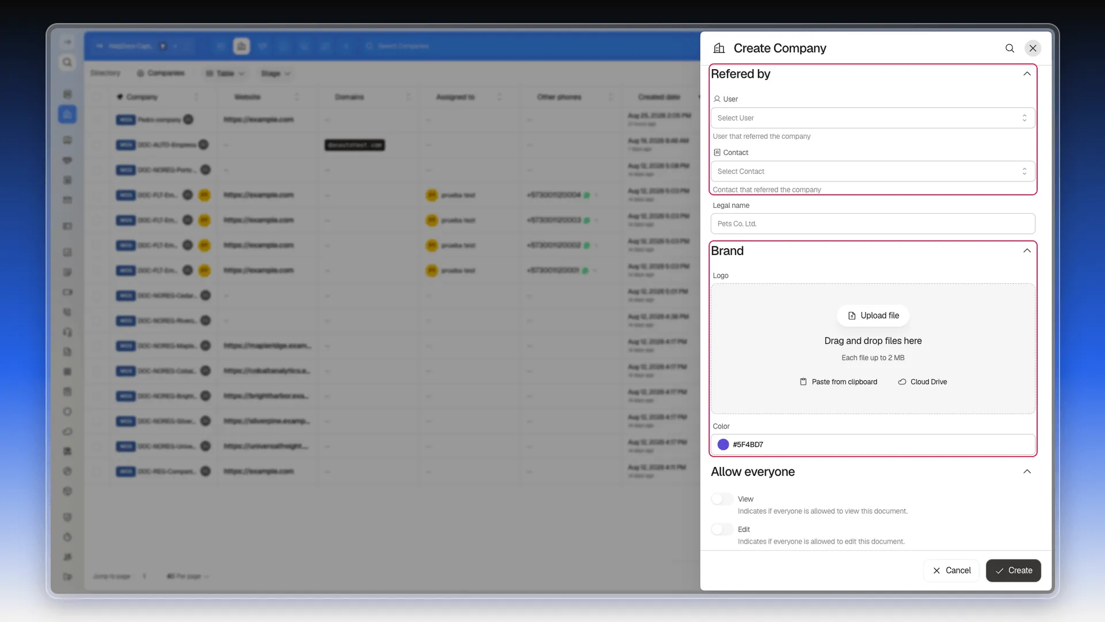The width and height of the screenshot is (1105, 622).
Task: Click the #5F4BD7 color value field
Action: coord(872,445)
